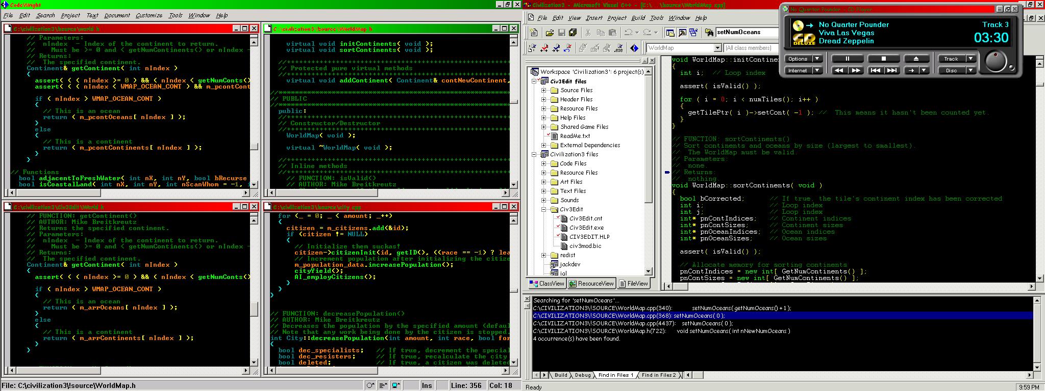Open the Insert menu in Visual C++
This screenshot has height=391, width=1045.
pos(594,18)
